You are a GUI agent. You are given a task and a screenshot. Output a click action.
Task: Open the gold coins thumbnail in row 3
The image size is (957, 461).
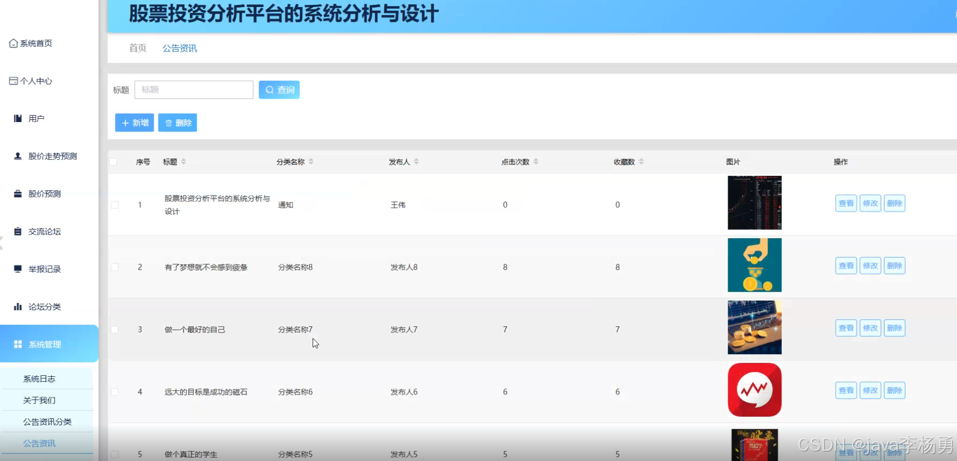[755, 327]
